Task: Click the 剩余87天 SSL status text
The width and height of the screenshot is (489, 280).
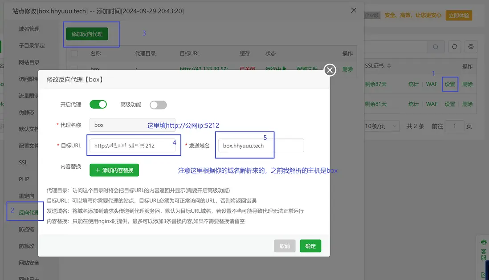Action: click(x=376, y=84)
